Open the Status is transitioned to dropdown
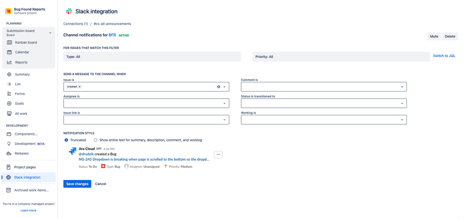The width and height of the screenshot is (464, 219). (324, 103)
